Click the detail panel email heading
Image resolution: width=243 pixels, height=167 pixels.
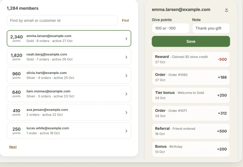(x=181, y=10)
